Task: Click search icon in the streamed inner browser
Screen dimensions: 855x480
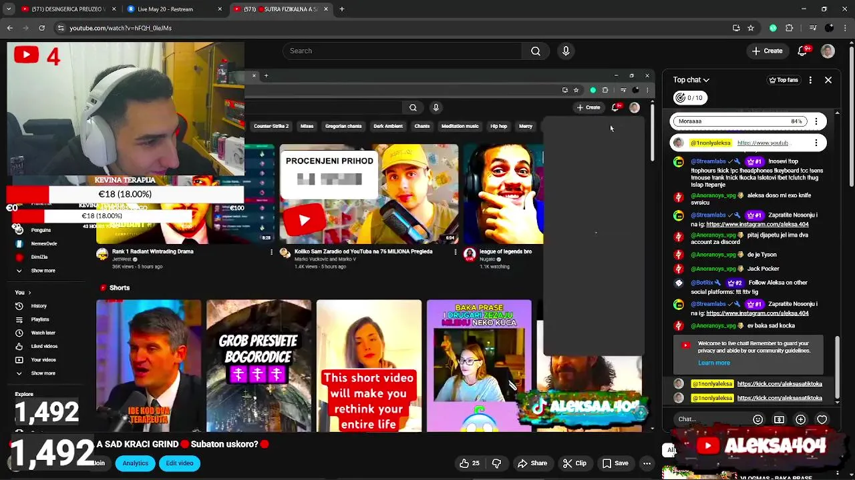Action: [413, 107]
